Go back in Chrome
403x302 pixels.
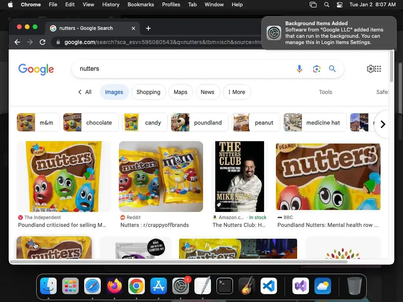pyautogui.click(x=17, y=42)
